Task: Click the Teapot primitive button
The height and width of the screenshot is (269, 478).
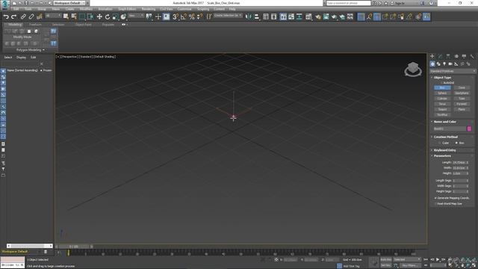Action: (442, 110)
